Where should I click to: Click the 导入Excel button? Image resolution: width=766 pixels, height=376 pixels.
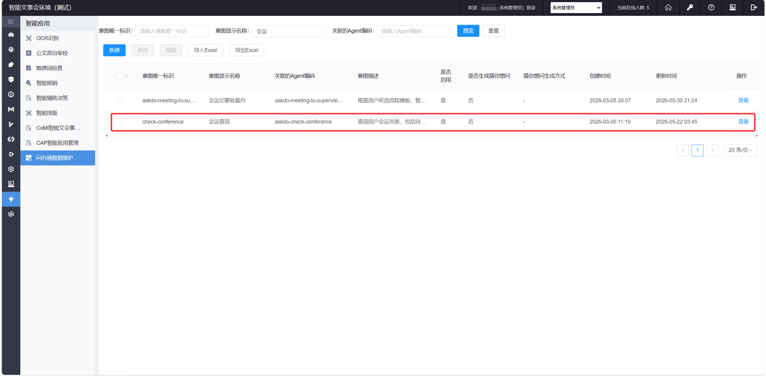click(206, 50)
